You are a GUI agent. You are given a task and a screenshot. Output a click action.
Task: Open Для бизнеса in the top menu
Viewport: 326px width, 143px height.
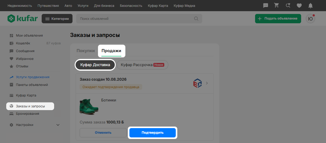pos(104,6)
